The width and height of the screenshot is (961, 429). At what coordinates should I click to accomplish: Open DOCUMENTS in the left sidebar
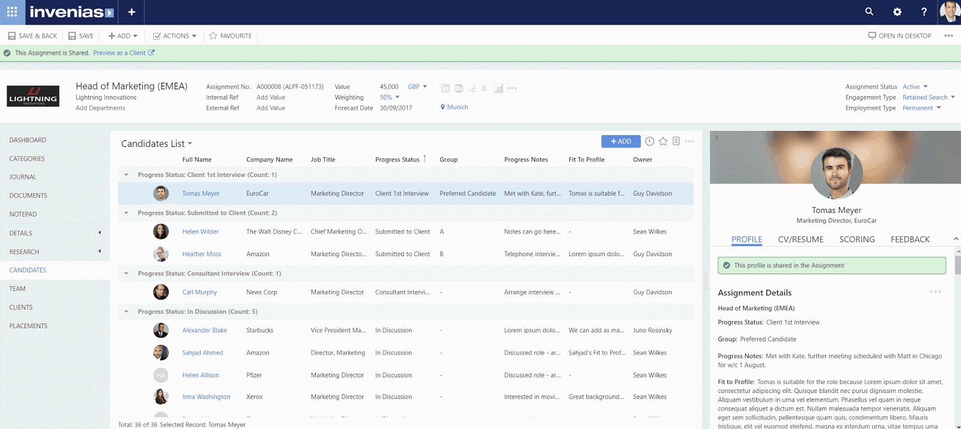coord(28,196)
